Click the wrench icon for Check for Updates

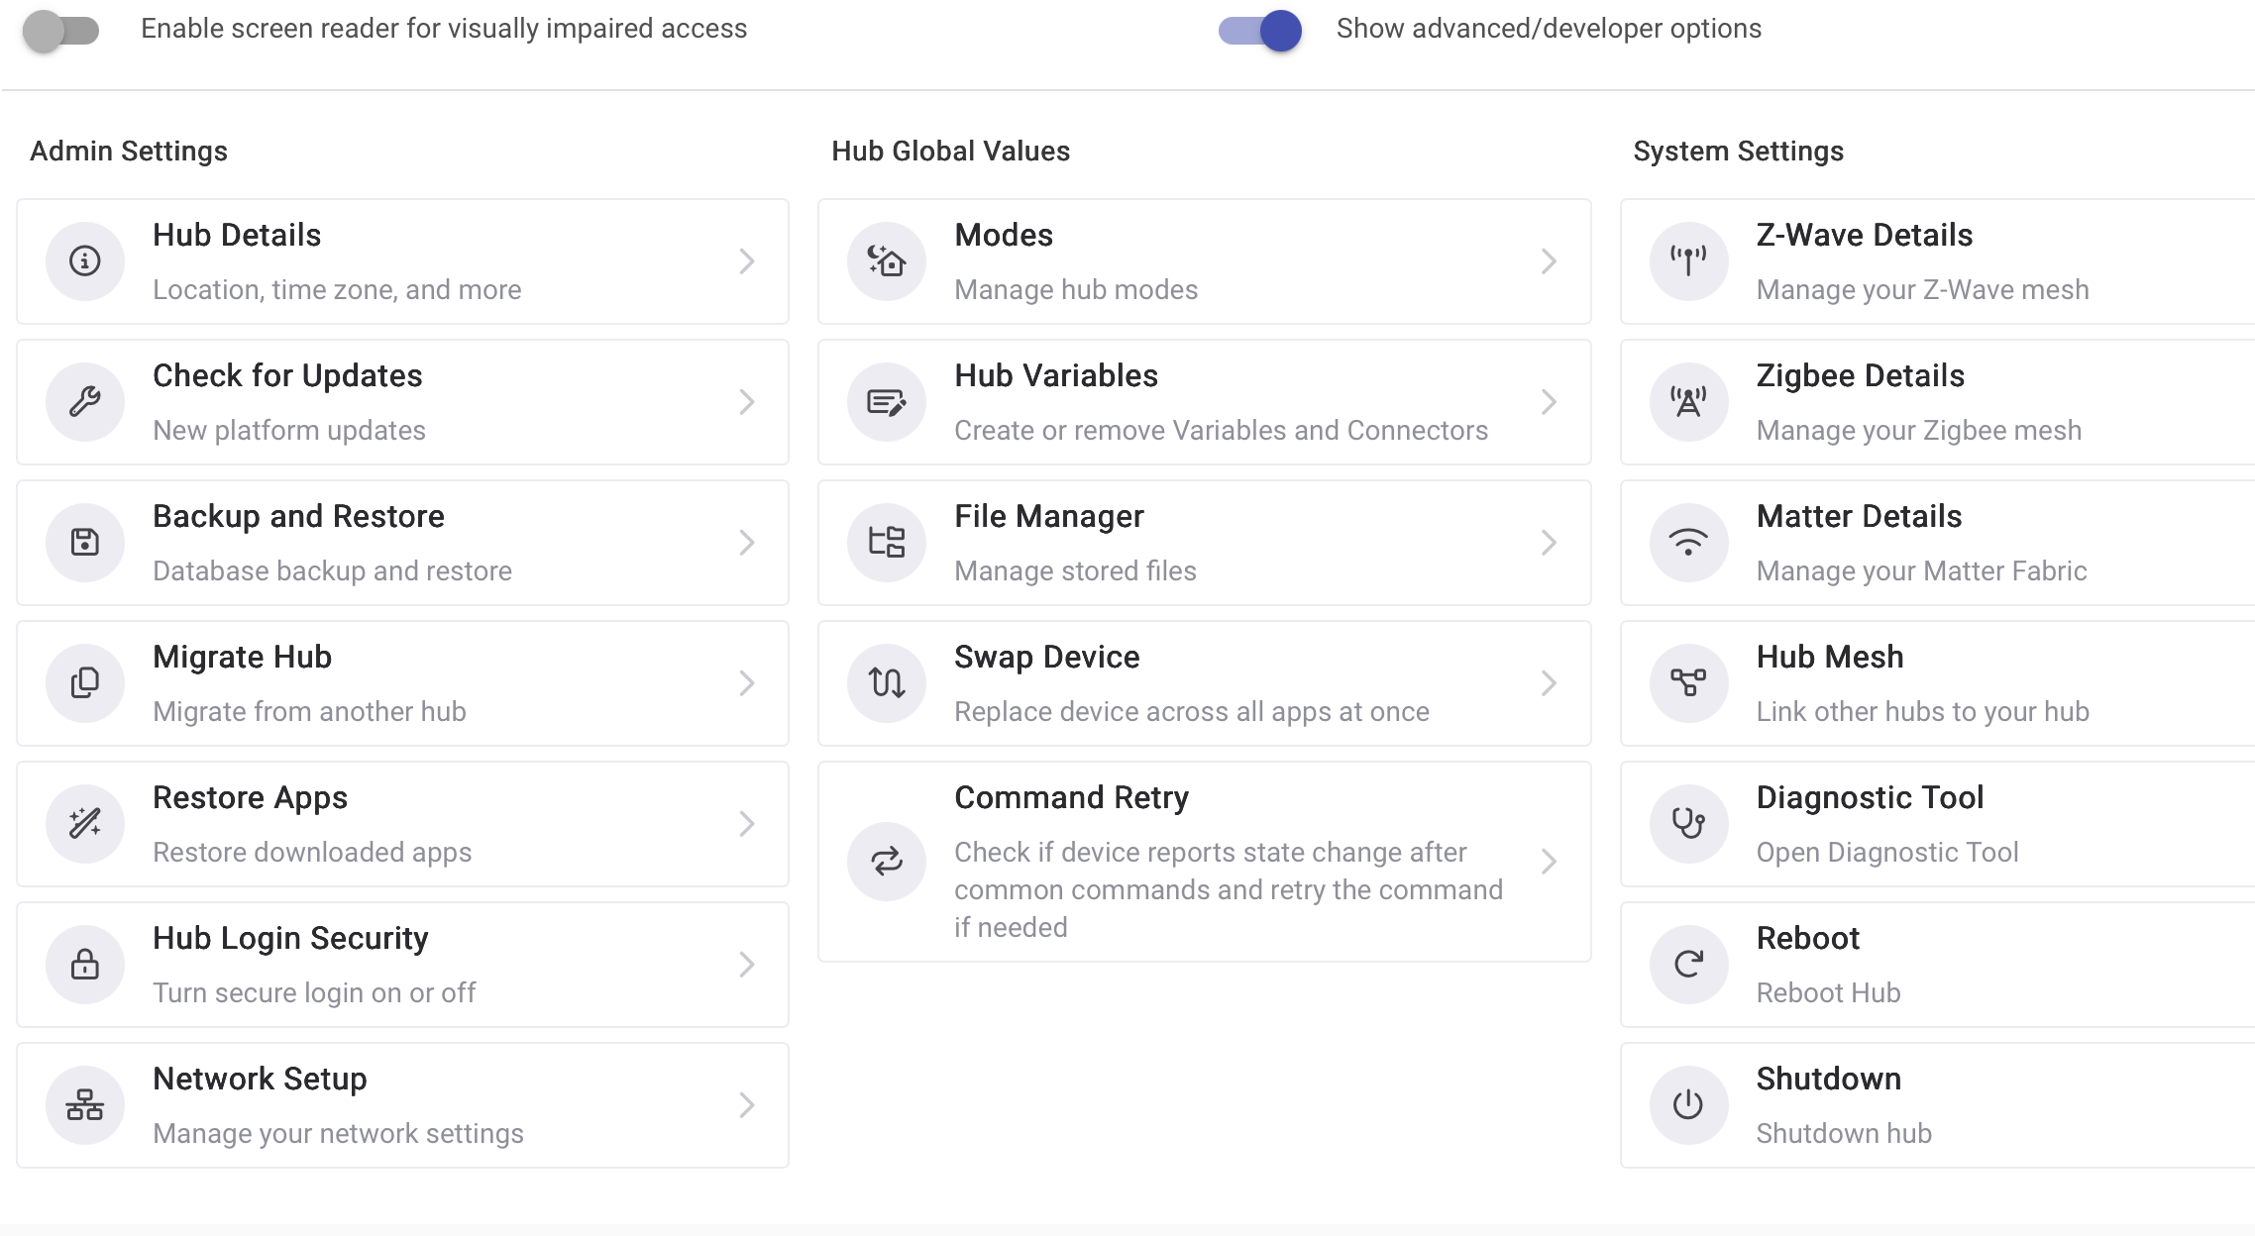point(85,402)
